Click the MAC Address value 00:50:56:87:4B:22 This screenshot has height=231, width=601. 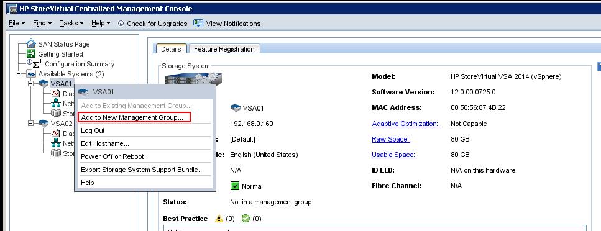tap(479, 107)
